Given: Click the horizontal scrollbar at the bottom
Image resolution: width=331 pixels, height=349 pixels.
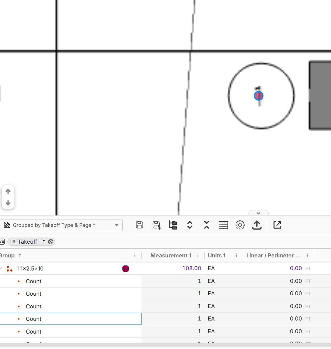Looking at the screenshot, I should pyautogui.click(x=166, y=345).
